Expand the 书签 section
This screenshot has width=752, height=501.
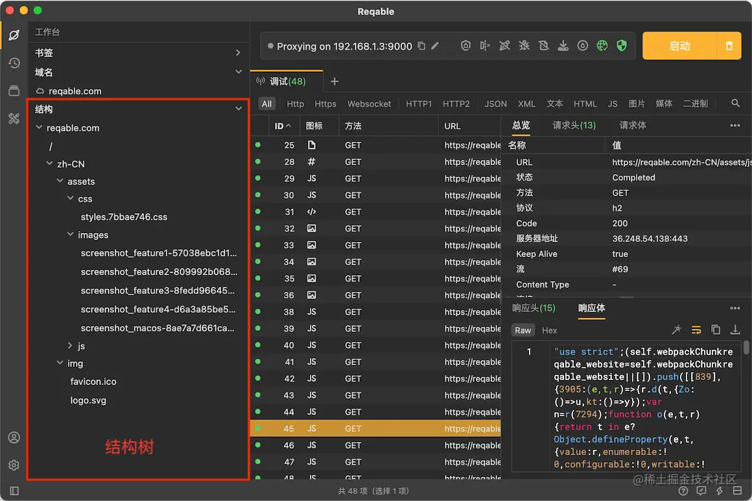click(x=238, y=52)
